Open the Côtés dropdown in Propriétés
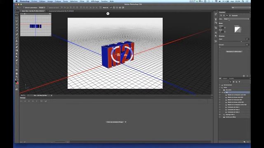The height and width of the screenshot is (148, 264). tap(236, 19)
